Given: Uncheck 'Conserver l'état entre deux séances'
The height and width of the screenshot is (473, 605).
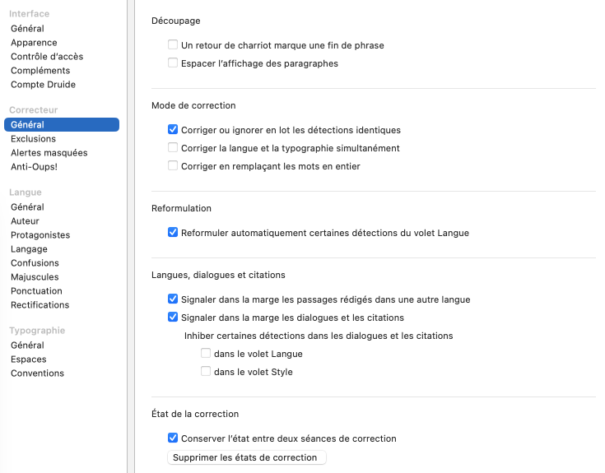Looking at the screenshot, I should [173, 438].
